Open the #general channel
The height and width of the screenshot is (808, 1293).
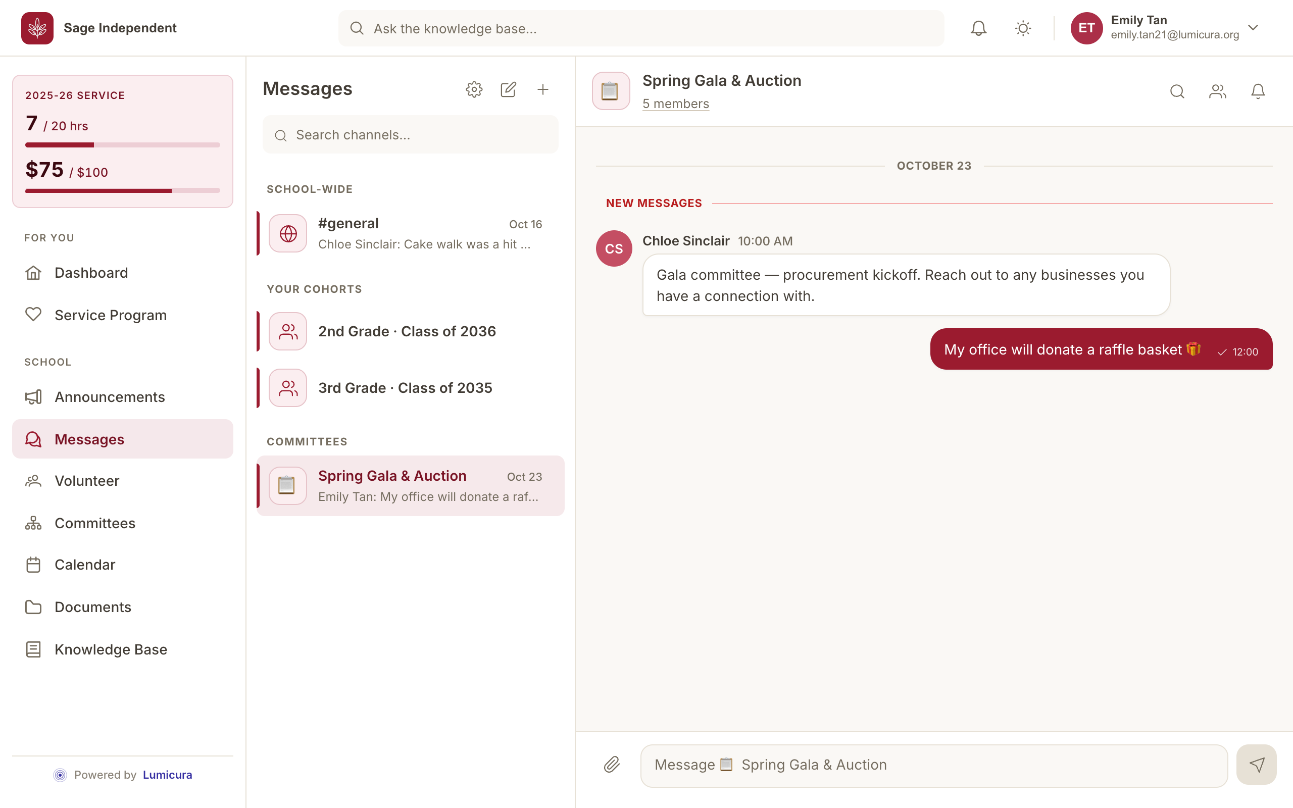coord(410,233)
